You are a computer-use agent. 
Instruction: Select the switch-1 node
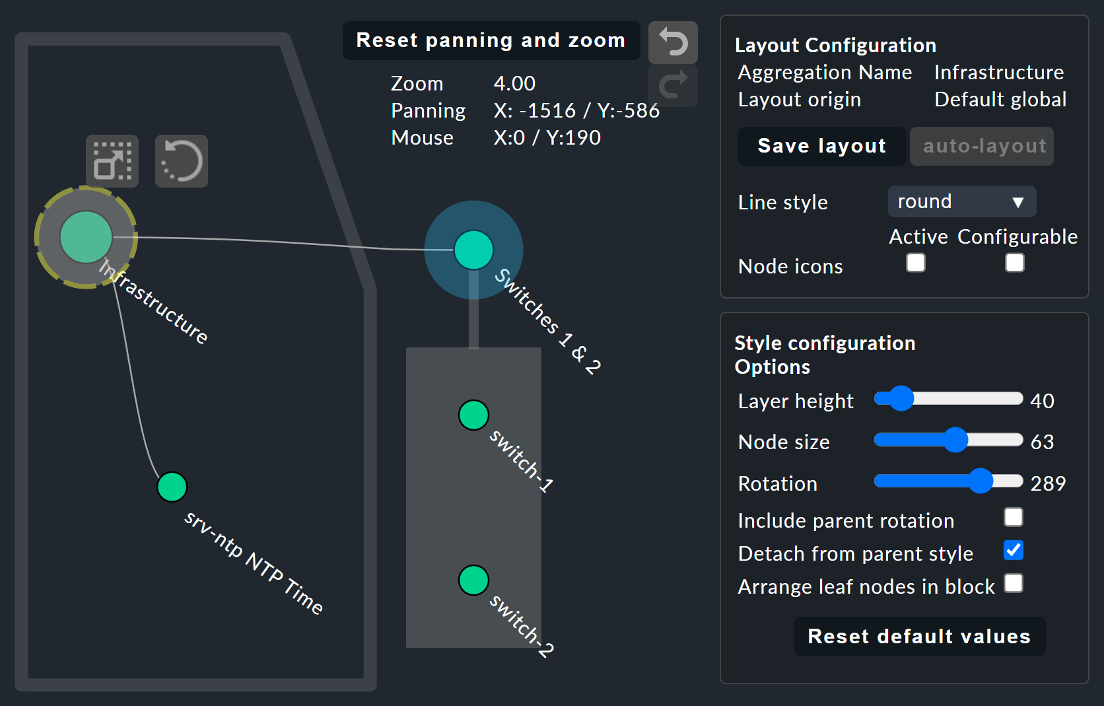pyautogui.click(x=473, y=415)
